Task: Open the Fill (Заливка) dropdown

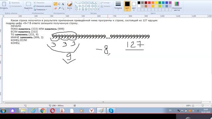Action: (106, 6)
